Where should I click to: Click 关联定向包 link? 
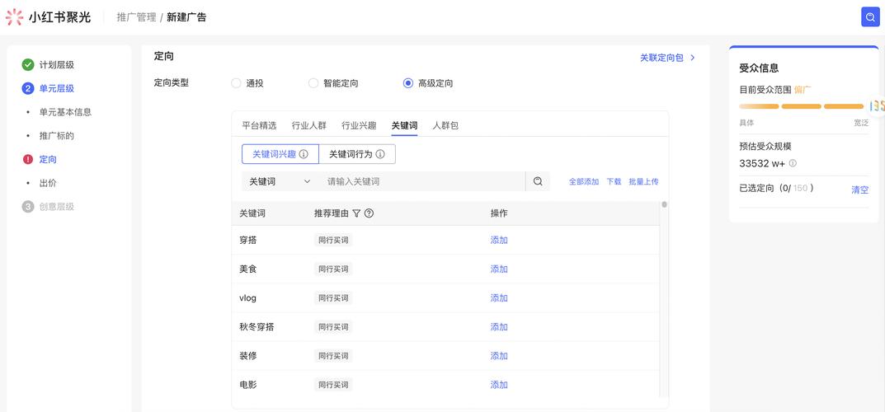(x=661, y=58)
